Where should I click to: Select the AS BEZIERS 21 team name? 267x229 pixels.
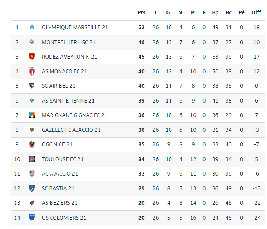60,203
